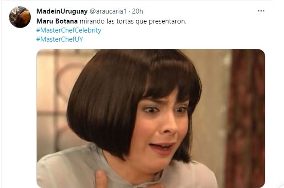The height and width of the screenshot is (188, 284).
Task: Open the three-dot More menu on tweet
Action: pos(261,11)
